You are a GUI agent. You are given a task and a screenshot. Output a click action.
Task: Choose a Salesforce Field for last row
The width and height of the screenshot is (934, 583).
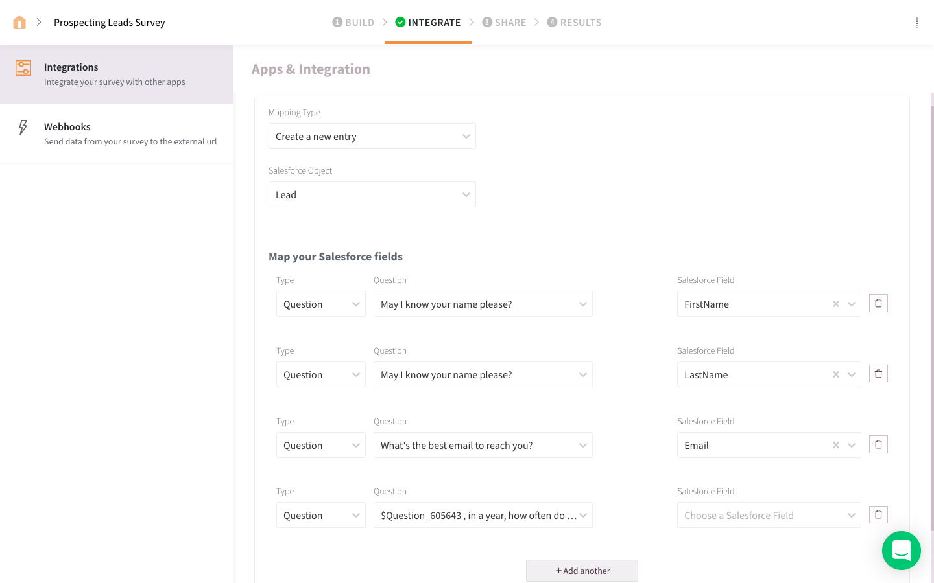click(x=768, y=516)
